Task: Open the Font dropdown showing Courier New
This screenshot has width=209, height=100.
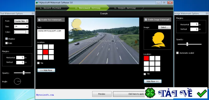Action: point(21,21)
